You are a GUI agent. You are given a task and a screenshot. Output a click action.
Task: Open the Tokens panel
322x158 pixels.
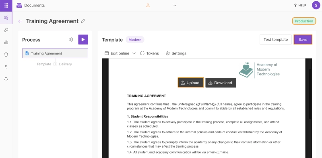tap(149, 53)
